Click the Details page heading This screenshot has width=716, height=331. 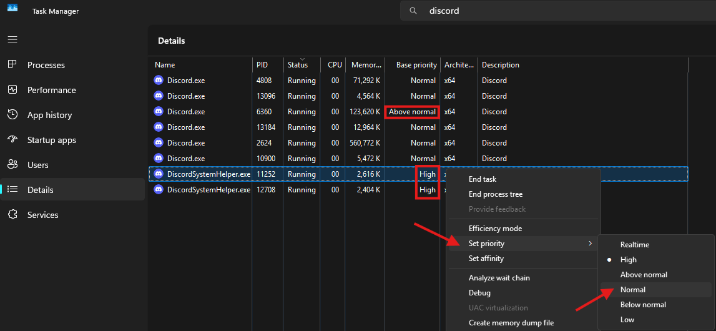[x=171, y=41]
